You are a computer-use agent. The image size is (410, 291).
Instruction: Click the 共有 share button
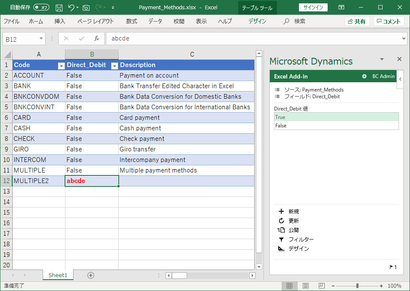click(357, 22)
